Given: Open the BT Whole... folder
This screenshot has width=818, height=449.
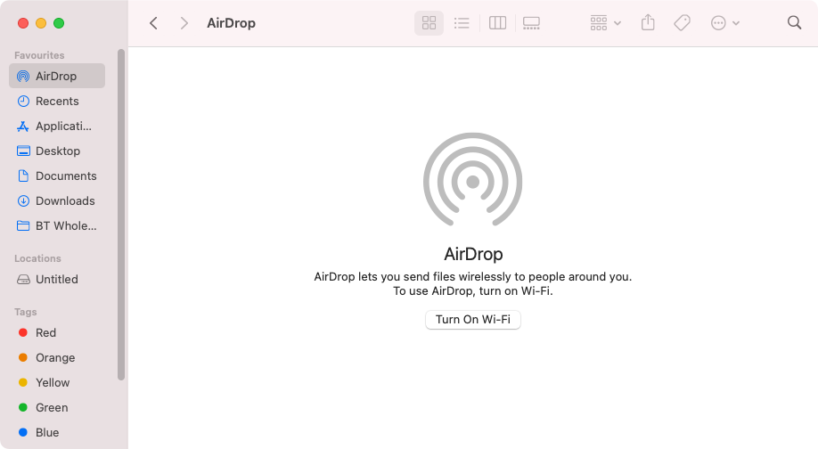Looking at the screenshot, I should click(x=57, y=226).
